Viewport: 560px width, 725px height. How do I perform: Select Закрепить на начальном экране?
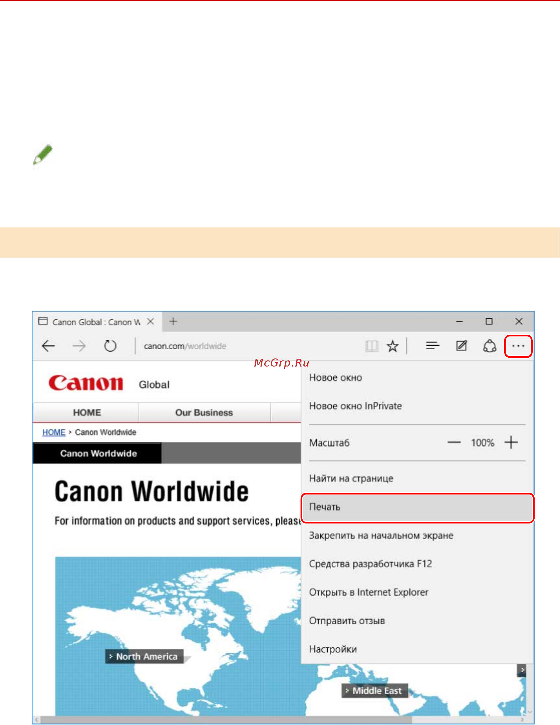pyautogui.click(x=417, y=535)
